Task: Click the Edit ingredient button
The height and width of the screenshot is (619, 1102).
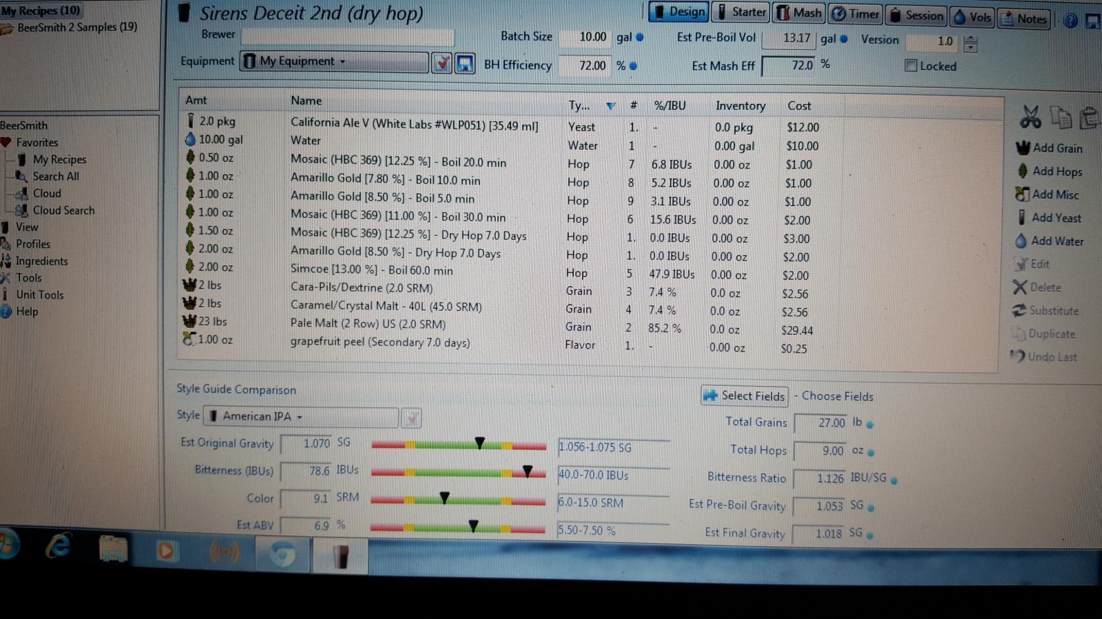Action: (x=1032, y=264)
